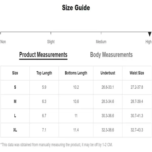
Task: Click the L size row label
Action: pos(15,116)
